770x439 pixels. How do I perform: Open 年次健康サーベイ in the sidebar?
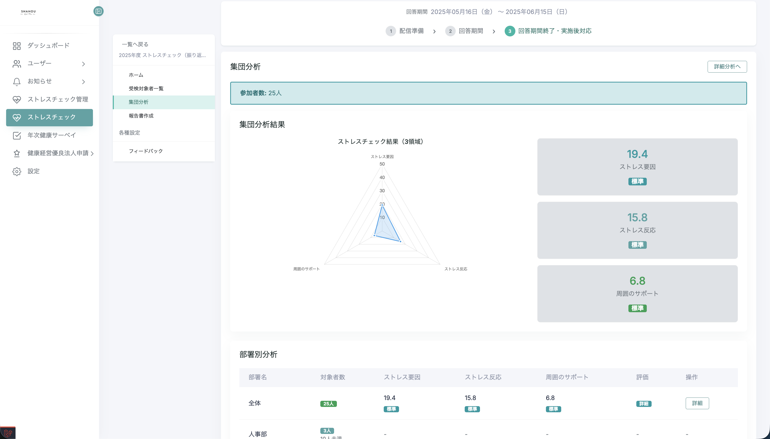(x=49, y=135)
